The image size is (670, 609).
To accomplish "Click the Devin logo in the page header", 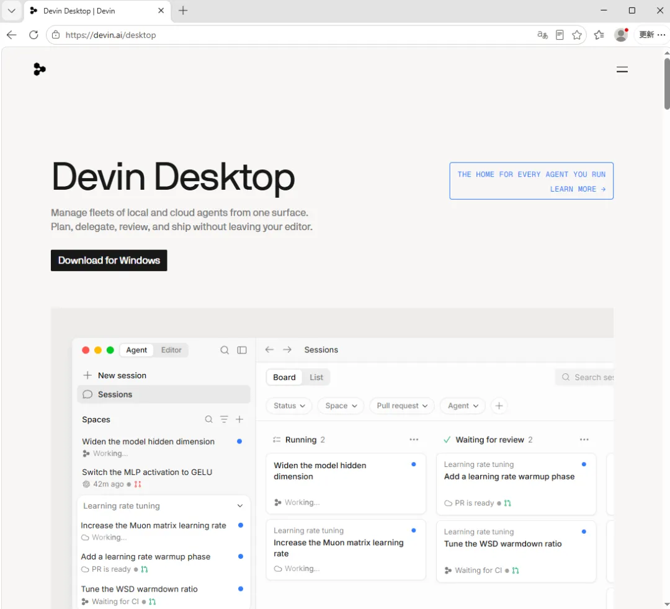I will (x=39, y=69).
